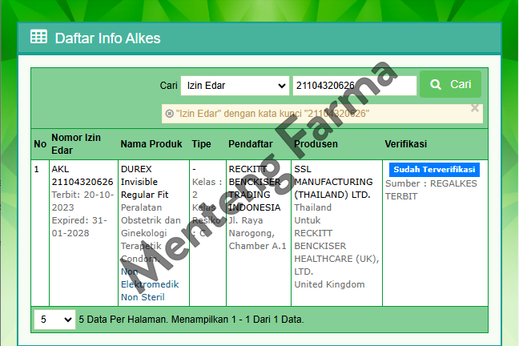Viewport: 519px width, 346px height.
Task: Click the circled-x icon in alert message
Action: click(169, 114)
